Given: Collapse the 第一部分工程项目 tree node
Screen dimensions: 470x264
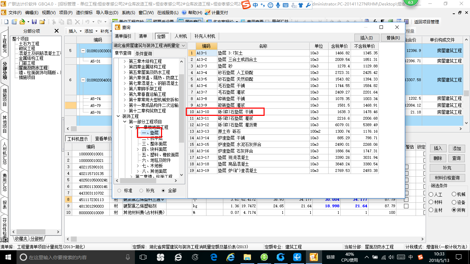Looking at the screenshot, I should (125, 122).
